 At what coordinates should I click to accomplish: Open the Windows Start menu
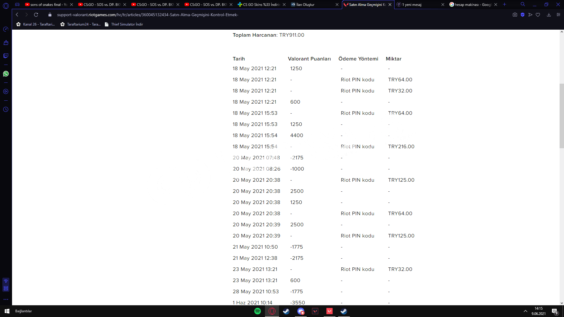(7, 311)
